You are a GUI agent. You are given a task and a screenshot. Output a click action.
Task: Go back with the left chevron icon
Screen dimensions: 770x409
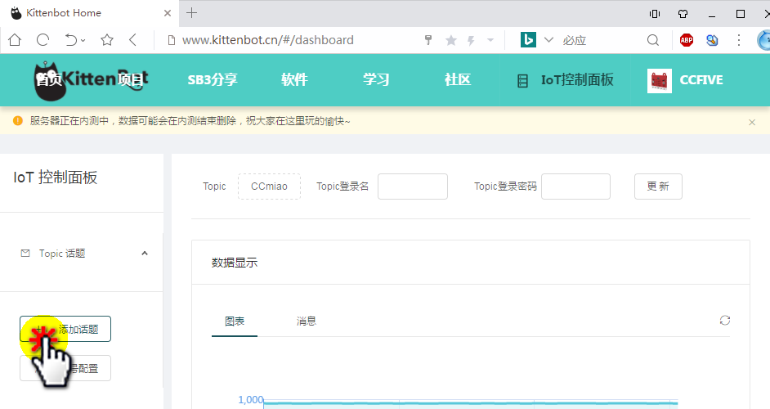click(x=132, y=40)
